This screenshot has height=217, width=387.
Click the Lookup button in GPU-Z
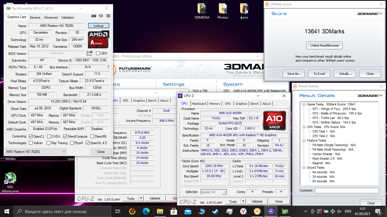(x=99, y=26)
